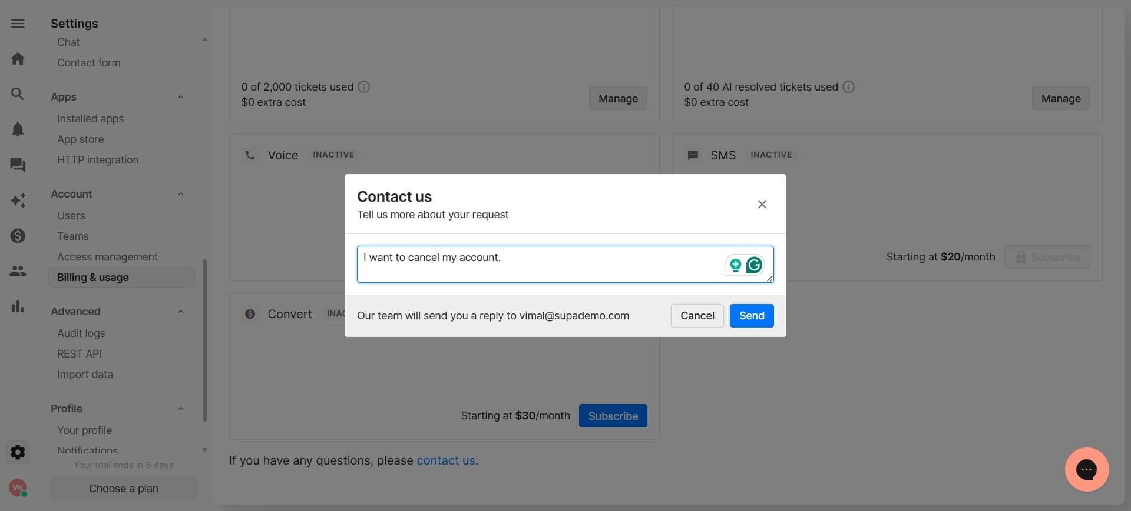This screenshot has height=511, width=1131.
Task: Select the AI sparkles icon in sidebar
Action: (x=18, y=201)
